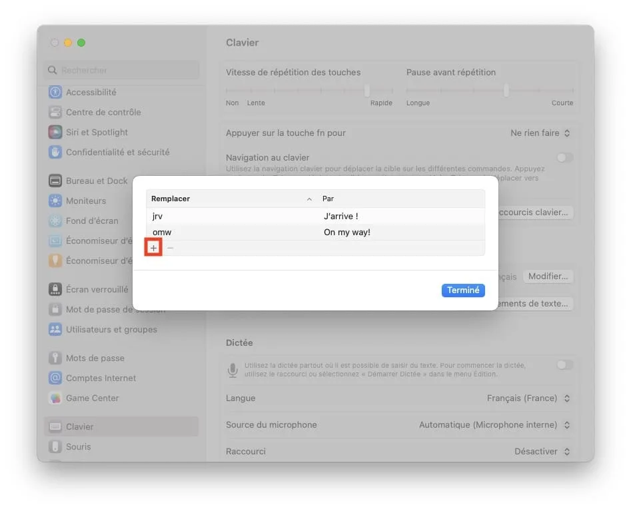Click the green zoom window button
Viewport: 631px width, 511px height.
(x=81, y=43)
